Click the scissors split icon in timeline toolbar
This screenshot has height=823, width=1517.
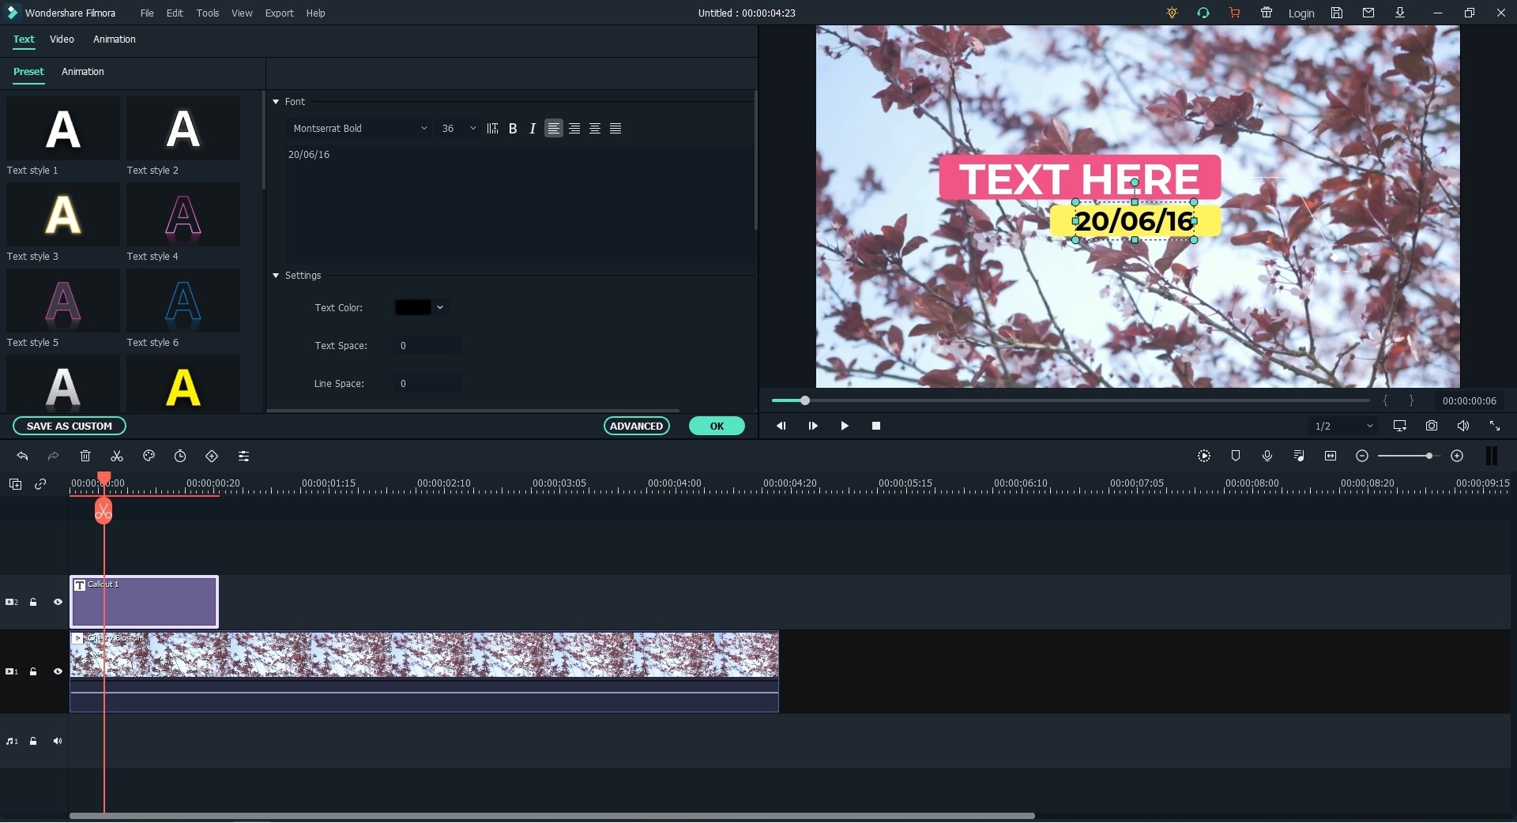coord(117,457)
